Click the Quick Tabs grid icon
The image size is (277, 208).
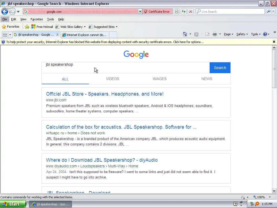coord(5,35)
